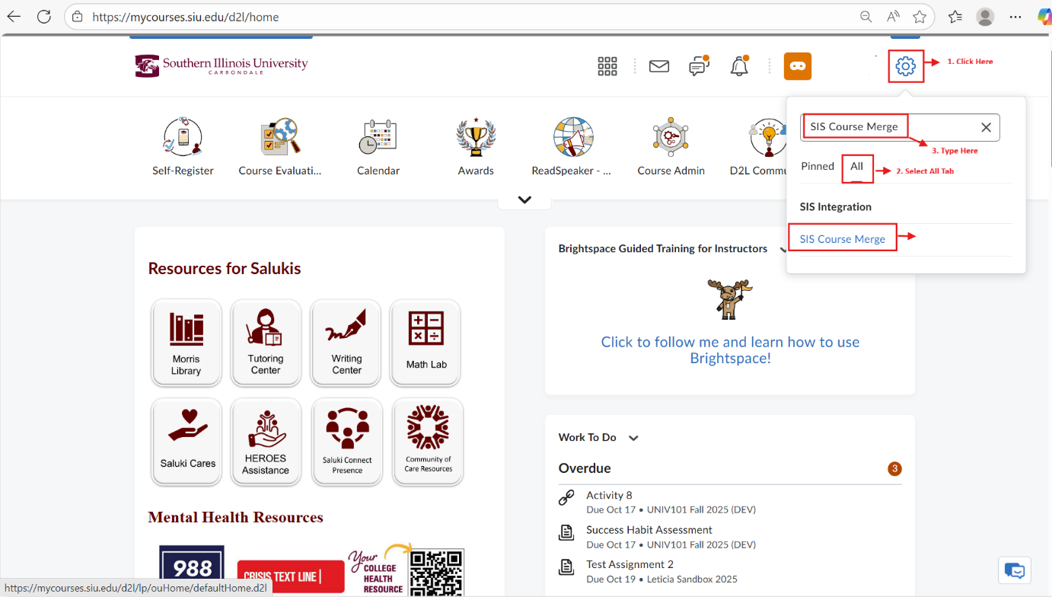Click the follow me Brightspace link
The height and width of the screenshot is (597, 1052).
coord(729,350)
